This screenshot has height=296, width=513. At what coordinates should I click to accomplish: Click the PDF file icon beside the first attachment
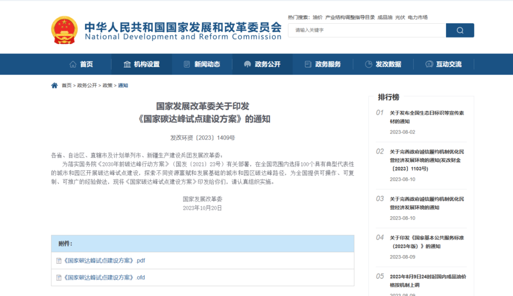[58, 260]
